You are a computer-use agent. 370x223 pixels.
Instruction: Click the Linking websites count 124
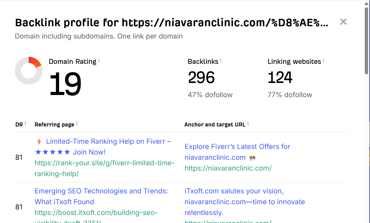point(280,77)
